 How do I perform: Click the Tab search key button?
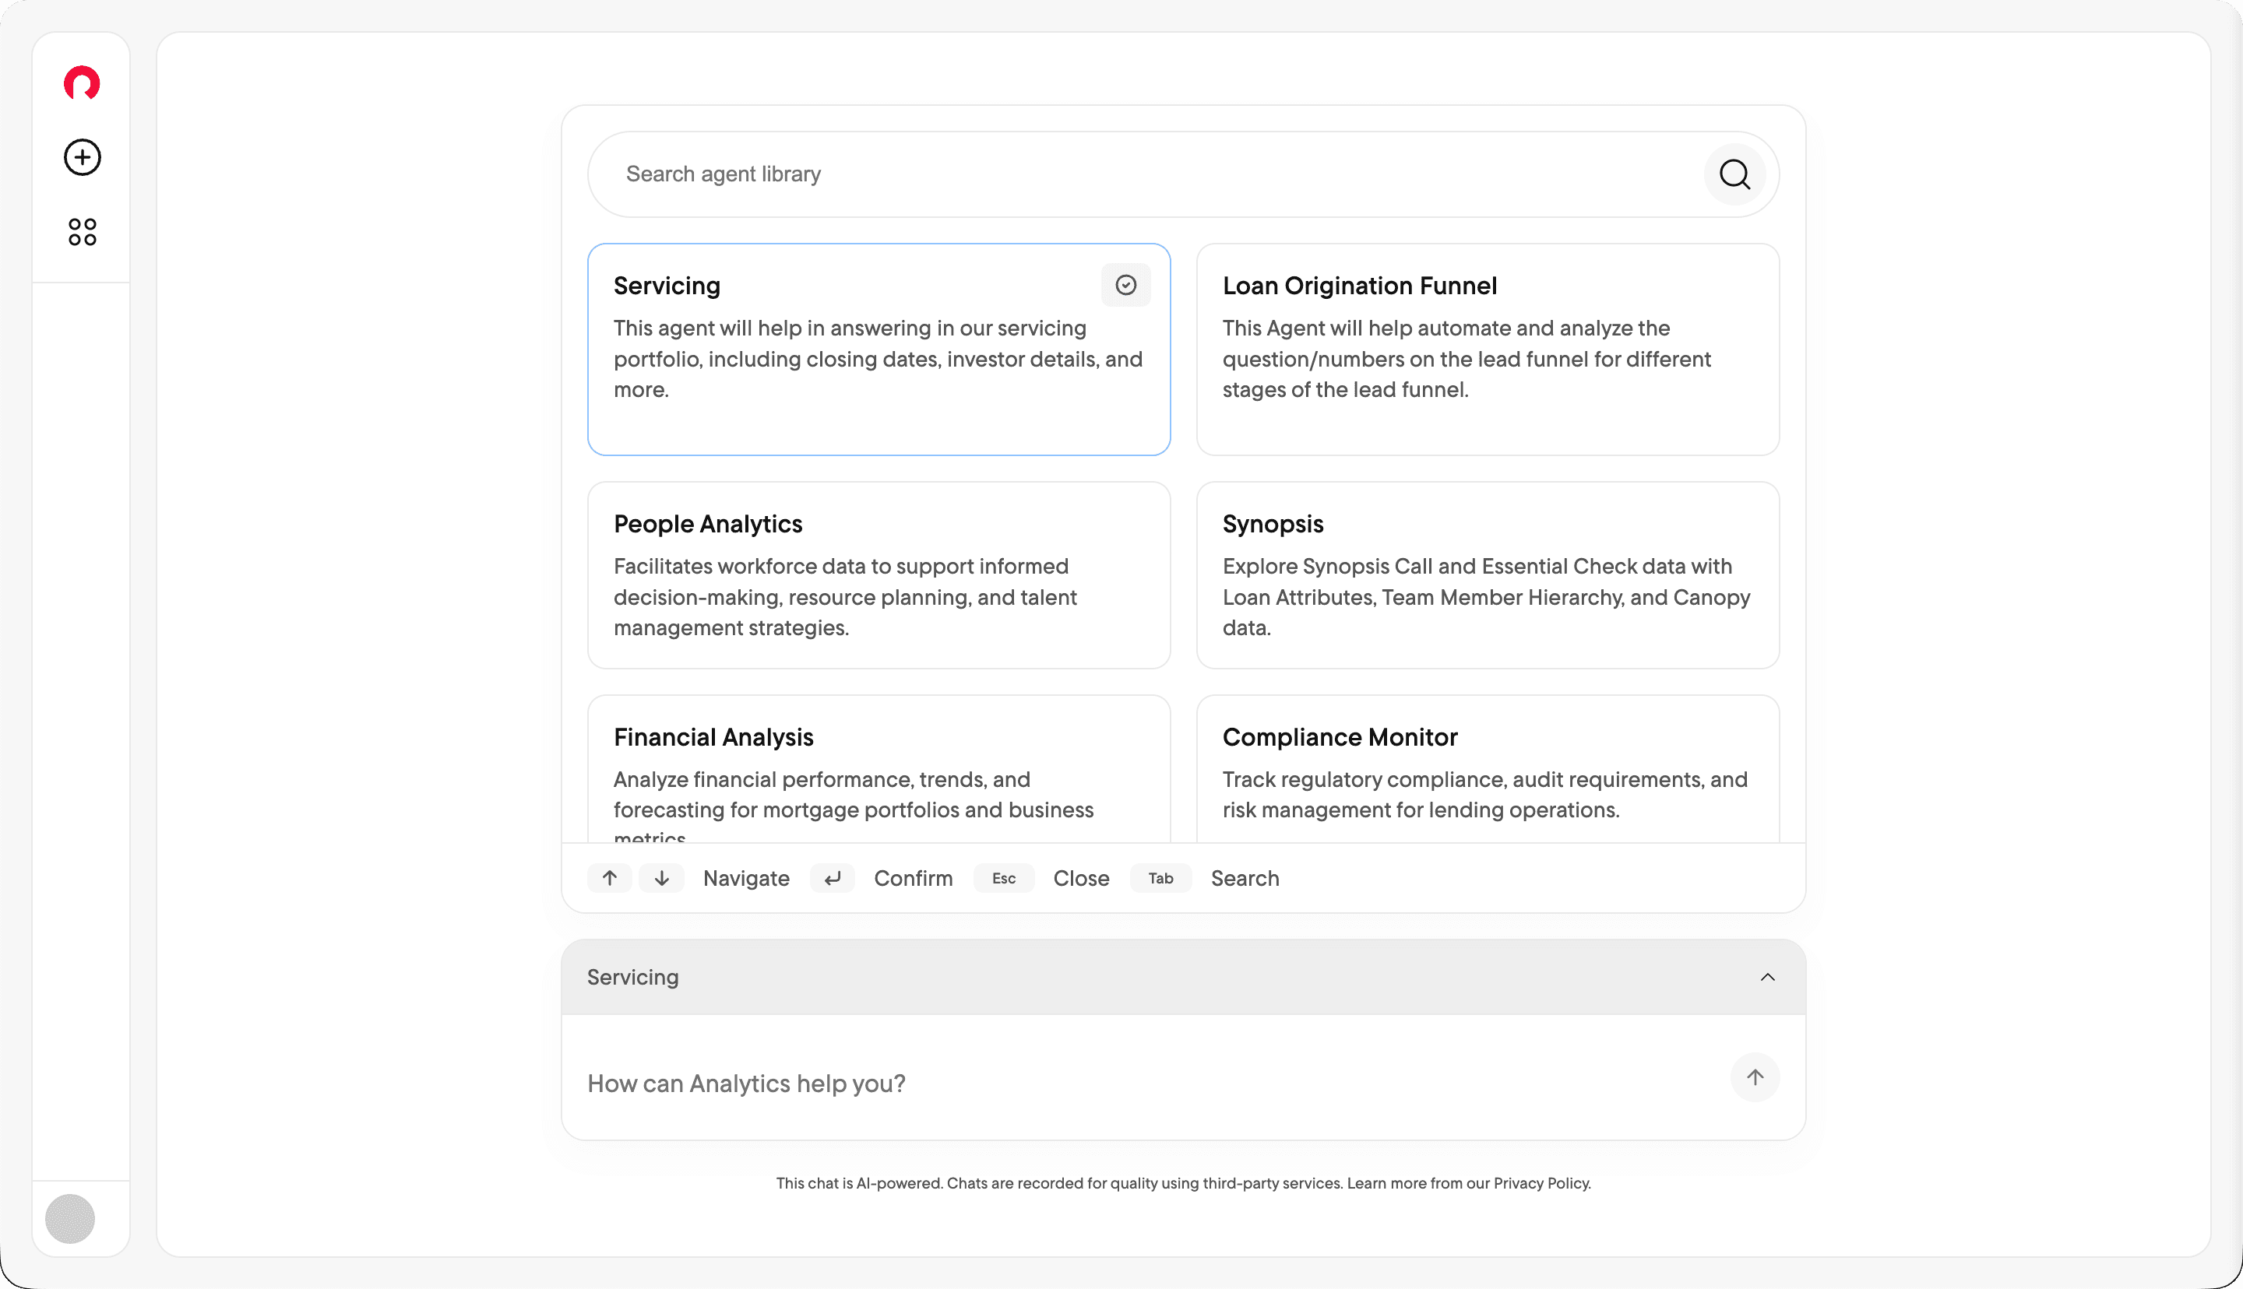coord(1160,878)
